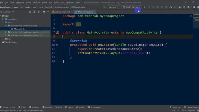Open the App Inspection tool window
This screenshot has height=112, width=199.
[95, 107]
